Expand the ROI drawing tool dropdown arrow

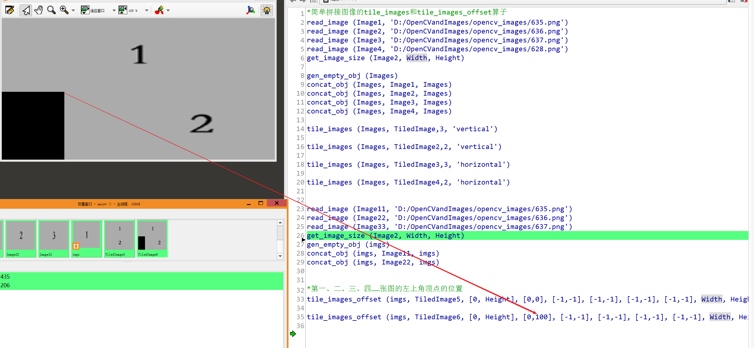(x=168, y=10)
